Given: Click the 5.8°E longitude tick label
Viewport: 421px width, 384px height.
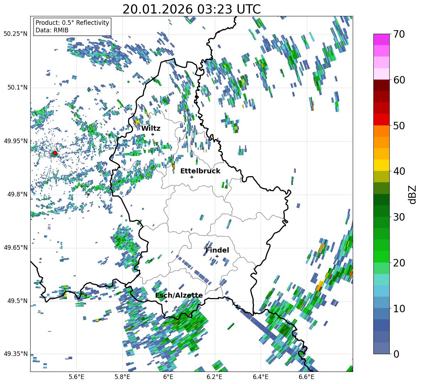Looking at the screenshot, I should [x=122, y=377].
